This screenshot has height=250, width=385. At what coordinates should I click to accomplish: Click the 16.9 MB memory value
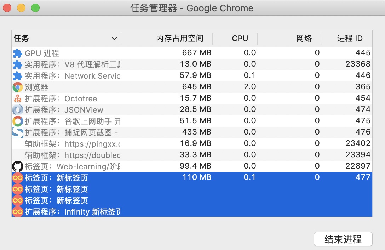[196, 143]
